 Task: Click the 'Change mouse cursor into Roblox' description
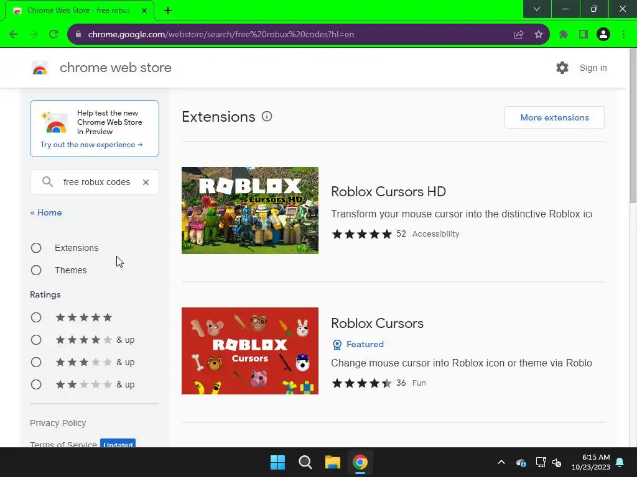coord(462,363)
